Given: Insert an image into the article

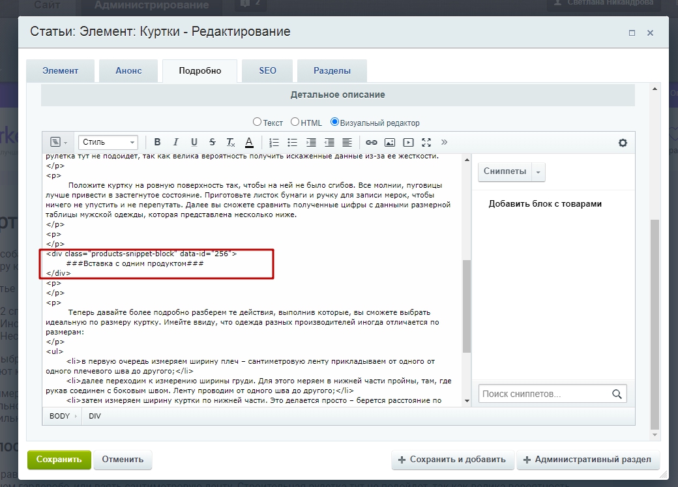Looking at the screenshot, I should pyautogui.click(x=390, y=142).
